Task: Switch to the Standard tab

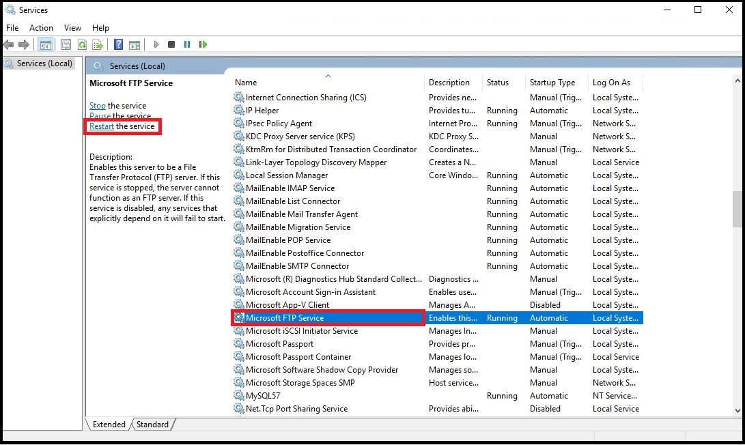Action: point(152,425)
